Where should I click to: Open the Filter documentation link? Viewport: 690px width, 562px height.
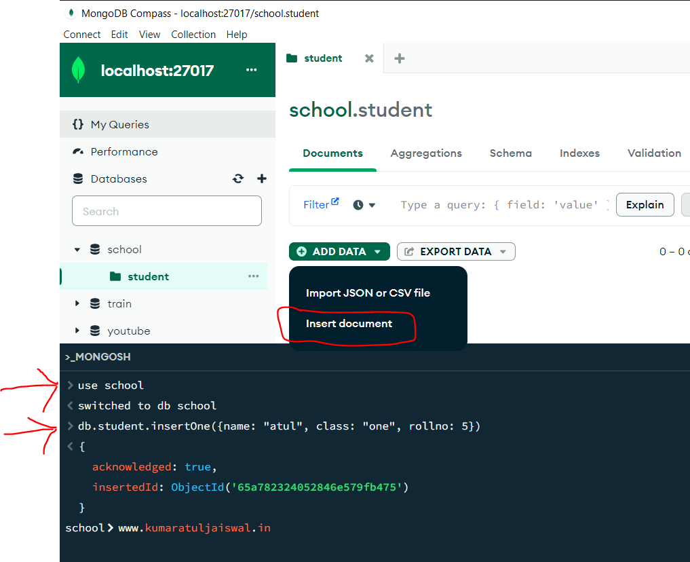[x=321, y=204]
